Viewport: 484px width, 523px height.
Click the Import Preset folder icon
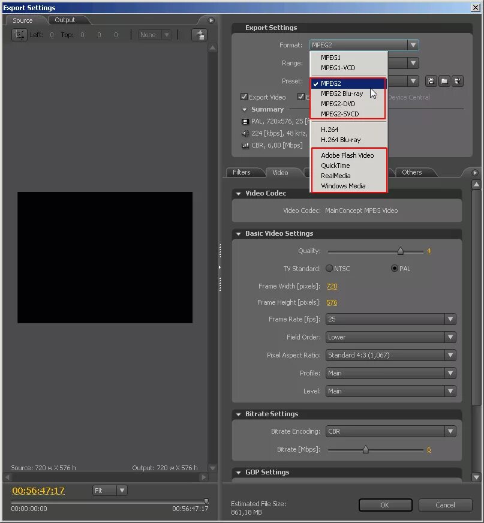coord(444,81)
